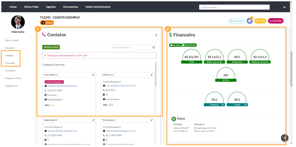The image size is (296, 147).
Task: Click the scroll-to-top arrow button
Action: (284, 138)
